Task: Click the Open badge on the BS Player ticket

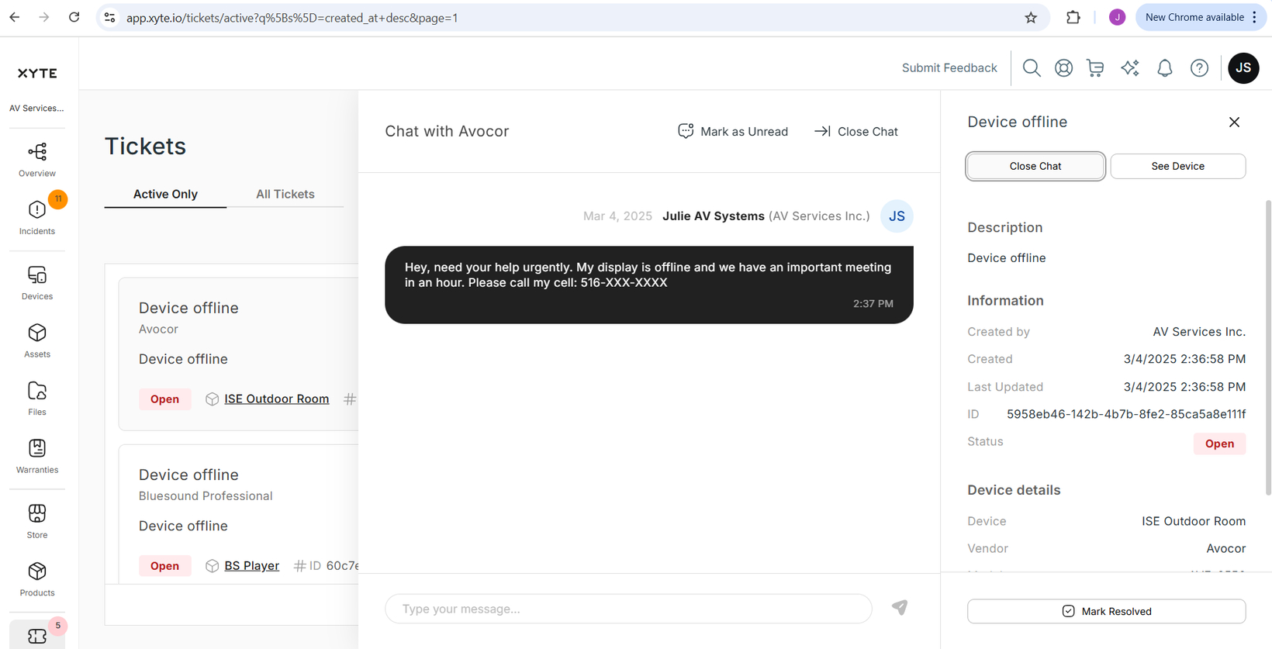Action: coord(164,565)
